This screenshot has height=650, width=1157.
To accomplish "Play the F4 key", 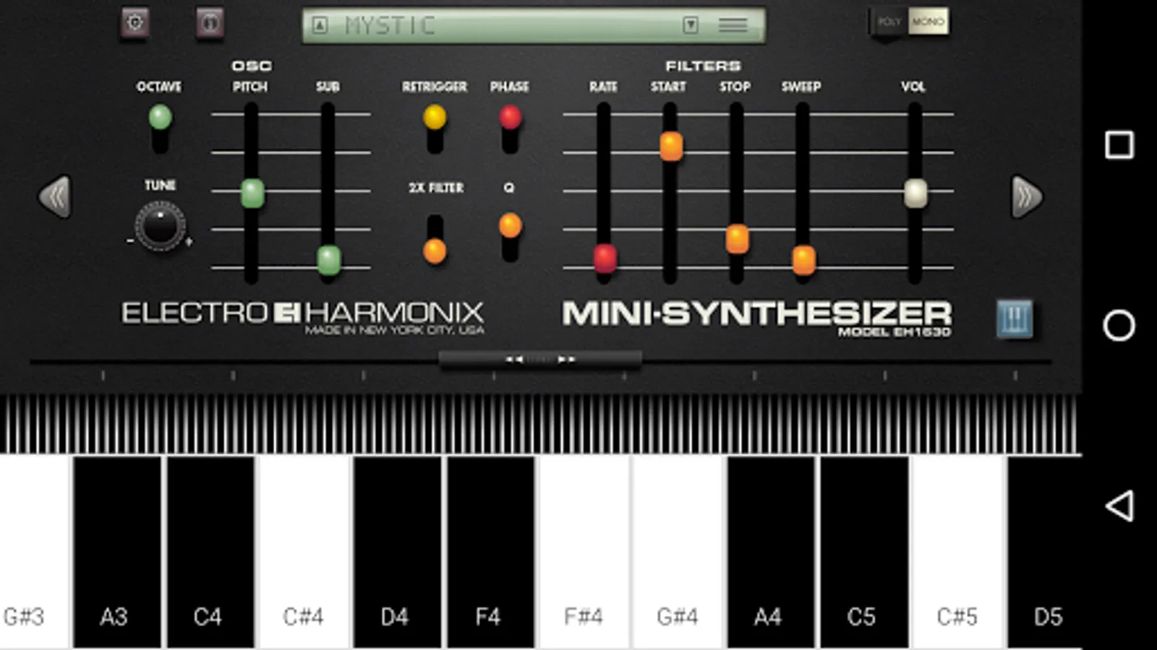I will [x=491, y=552].
